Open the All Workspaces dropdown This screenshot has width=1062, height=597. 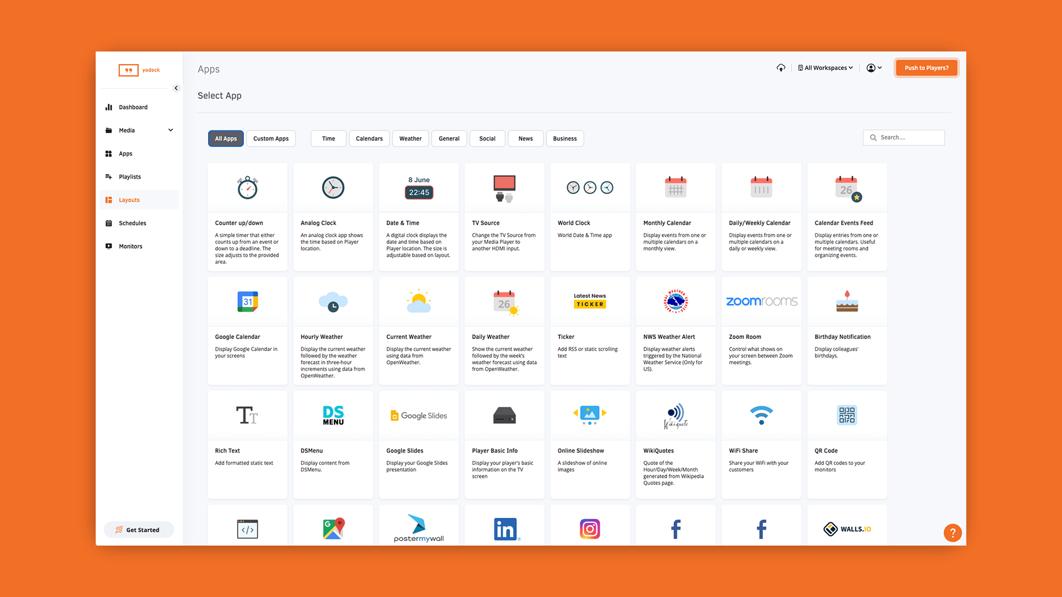click(825, 68)
